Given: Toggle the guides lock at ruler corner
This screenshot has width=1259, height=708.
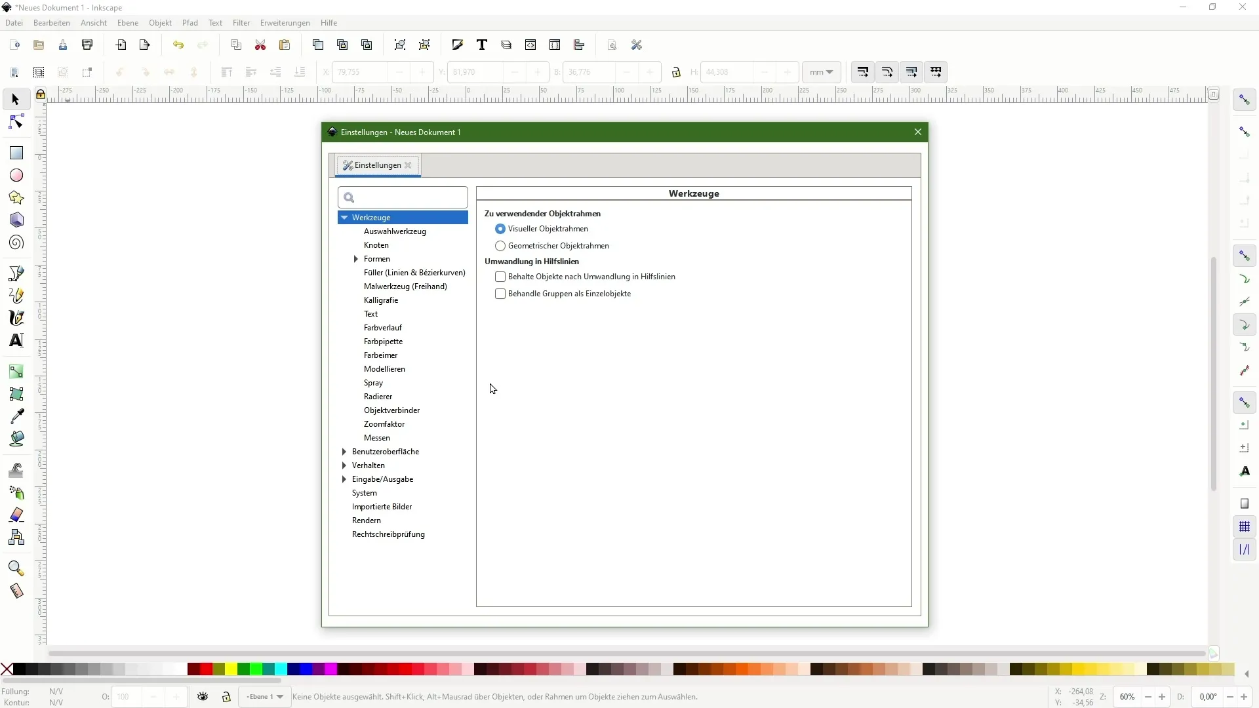Looking at the screenshot, I should coord(41,94).
